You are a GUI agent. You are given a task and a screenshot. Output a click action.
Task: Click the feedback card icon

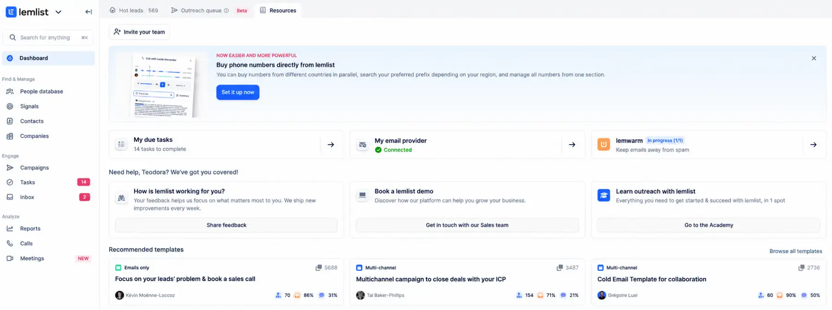coord(122,198)
